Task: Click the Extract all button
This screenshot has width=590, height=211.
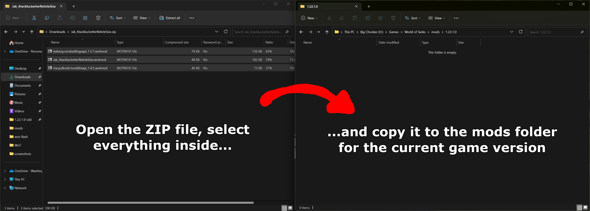Action: 170,18
